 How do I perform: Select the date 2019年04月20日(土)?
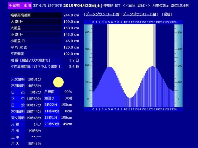[x=83, y=6]
